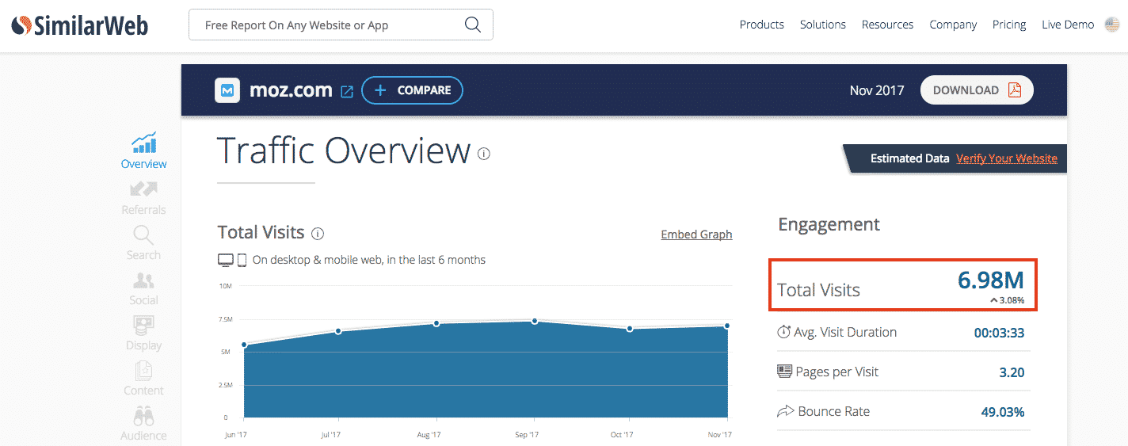Click the Jun '17 data point
The image size is (1128, 446).
[245, 345]
